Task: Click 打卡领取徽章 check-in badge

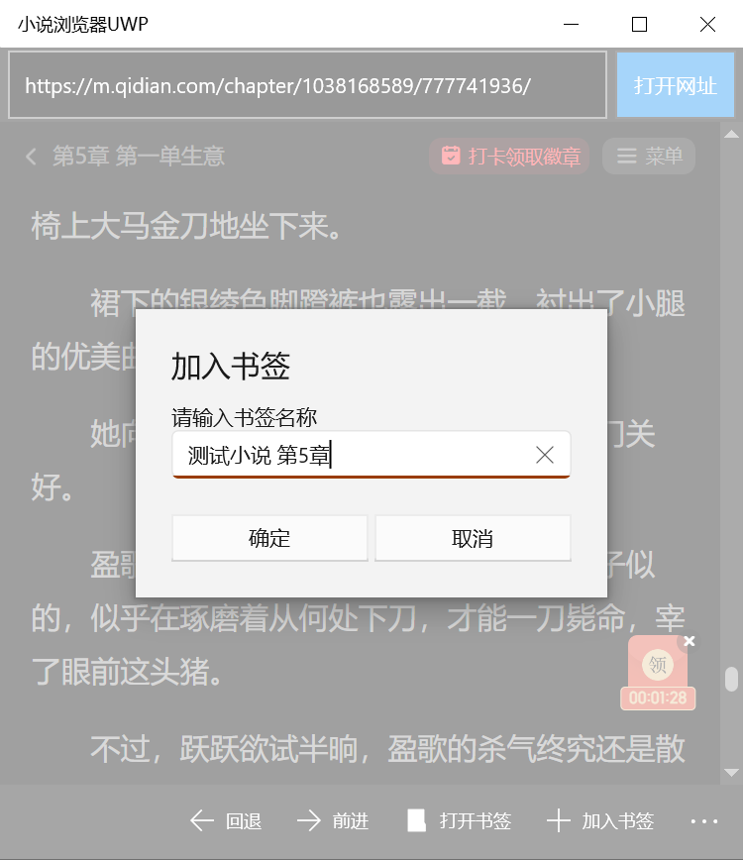Action: pos(509,157)
